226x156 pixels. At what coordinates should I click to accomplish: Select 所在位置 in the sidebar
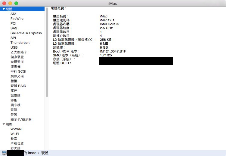click(x=17, y=143)
